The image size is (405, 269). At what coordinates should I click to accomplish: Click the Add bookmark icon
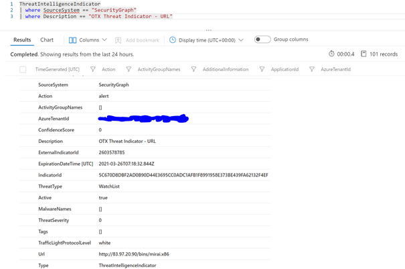coord(118,40)
